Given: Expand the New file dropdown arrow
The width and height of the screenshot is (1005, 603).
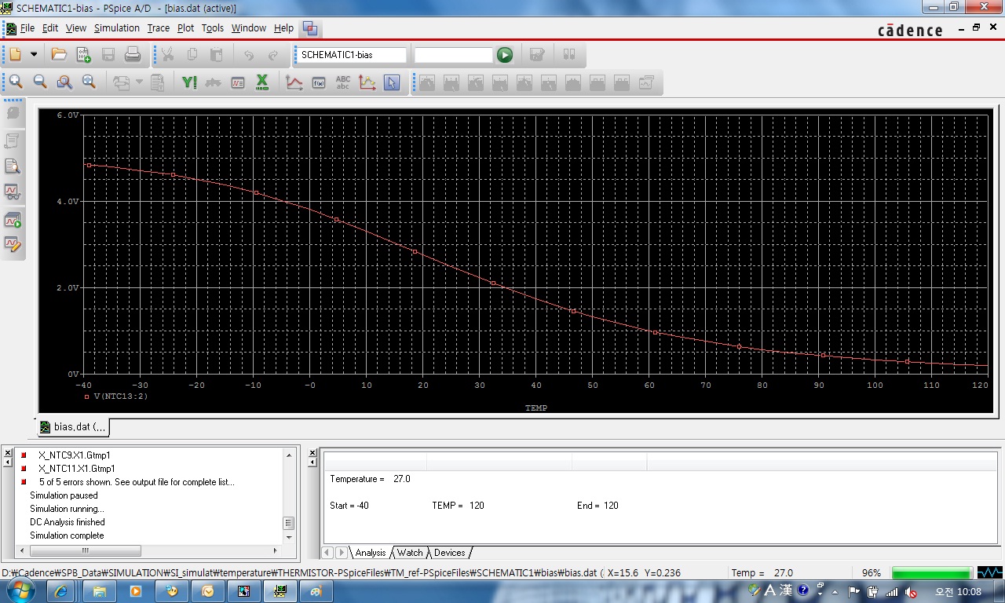Looking at the screenshot, I should 34,55.
